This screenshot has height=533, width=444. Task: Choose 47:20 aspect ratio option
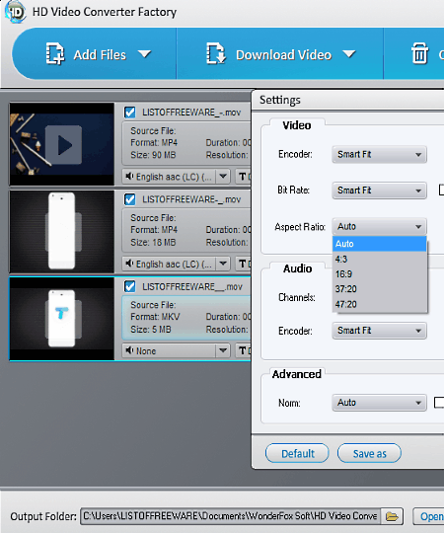pos(379,304)
